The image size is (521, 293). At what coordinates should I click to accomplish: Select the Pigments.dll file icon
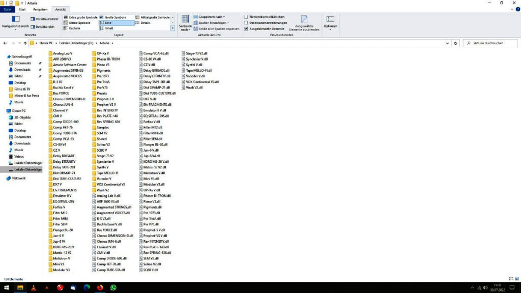click(x=141, y=208)
